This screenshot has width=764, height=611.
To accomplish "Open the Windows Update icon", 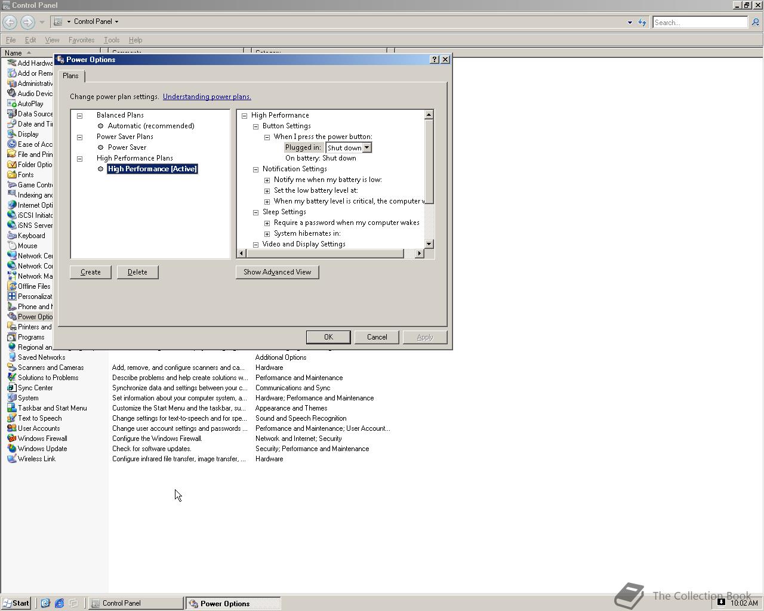I will point(11,449).
